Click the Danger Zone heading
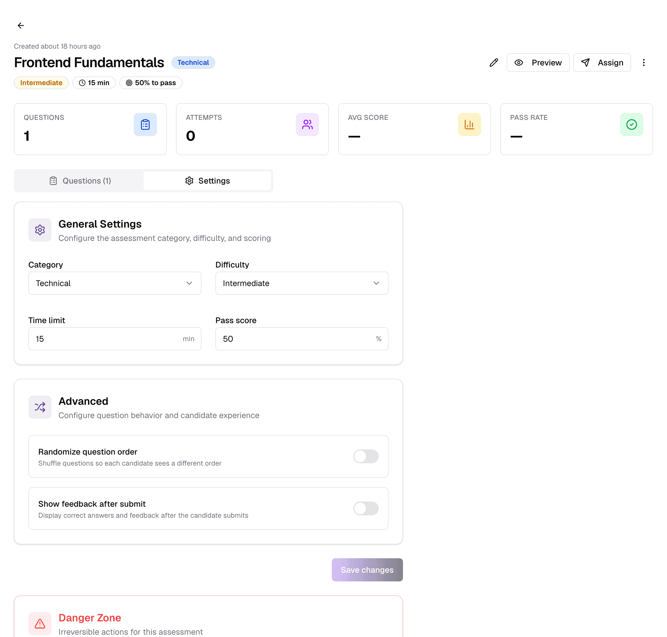The height and width of the screenshot is (637, 667). [x=90, y=618]
